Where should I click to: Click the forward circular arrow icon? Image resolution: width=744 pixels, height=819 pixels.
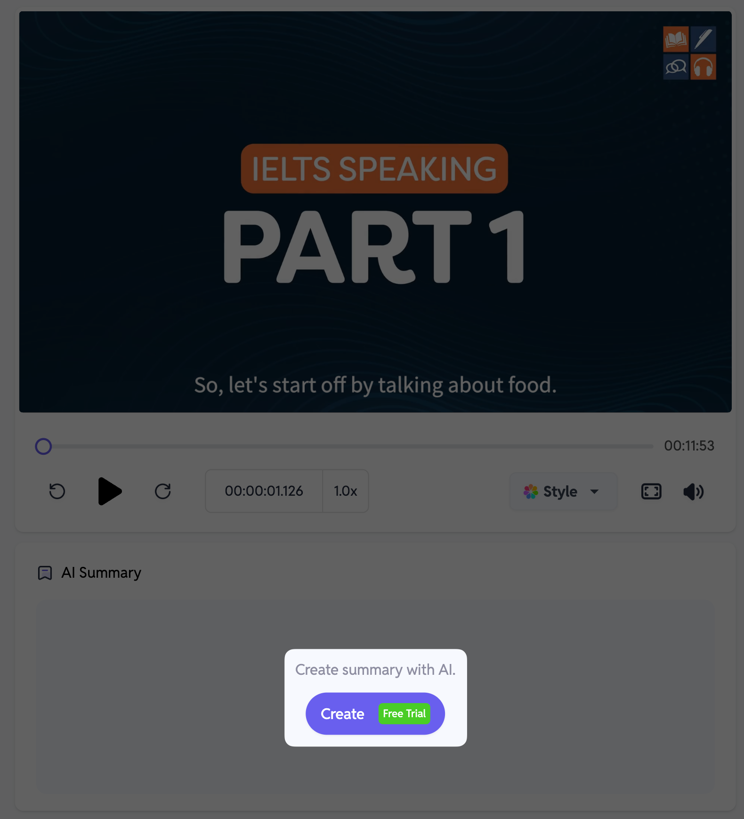pos(163,491)
